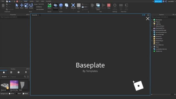Switch to the HOME ribbon tab
Screen dimensions: 176x99
point(26,1)
